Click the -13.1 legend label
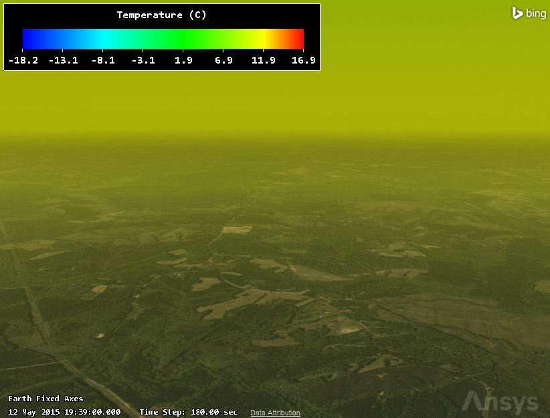 point(63,61)
